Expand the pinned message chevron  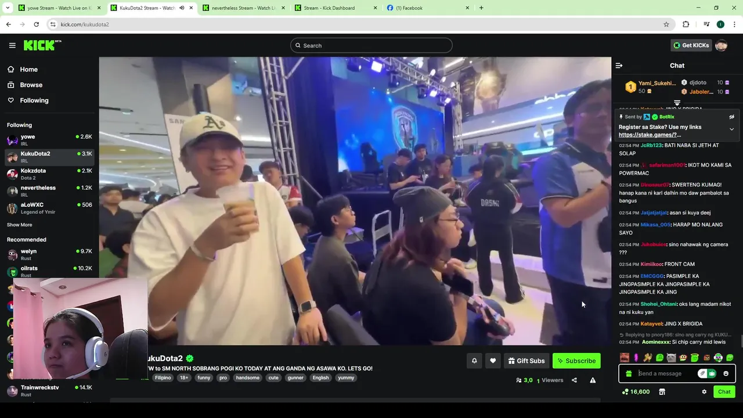tap(731, 129)
